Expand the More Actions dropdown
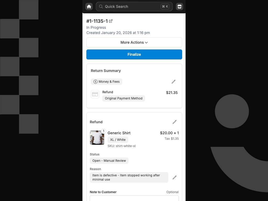The image size is (268, 201). pos(134,42)
